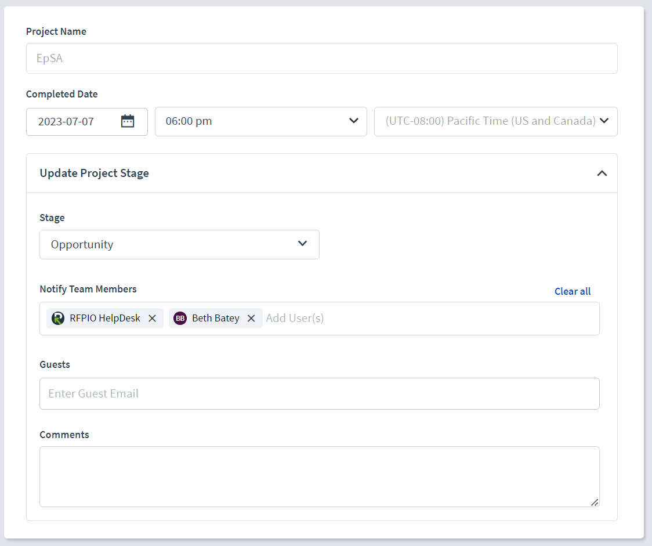Viewport: 652px width, 546px height.
Task: Click Beth Batey's BB avatar icon
Action: pyautogui.click(x=180, y=318)
